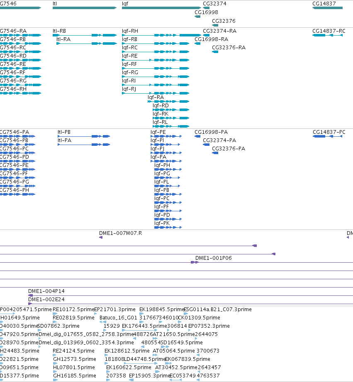Click protein lqf-PE label

pos(158,132)
